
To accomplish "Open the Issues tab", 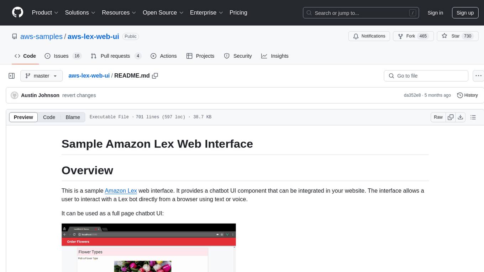I will coord(63,56).
